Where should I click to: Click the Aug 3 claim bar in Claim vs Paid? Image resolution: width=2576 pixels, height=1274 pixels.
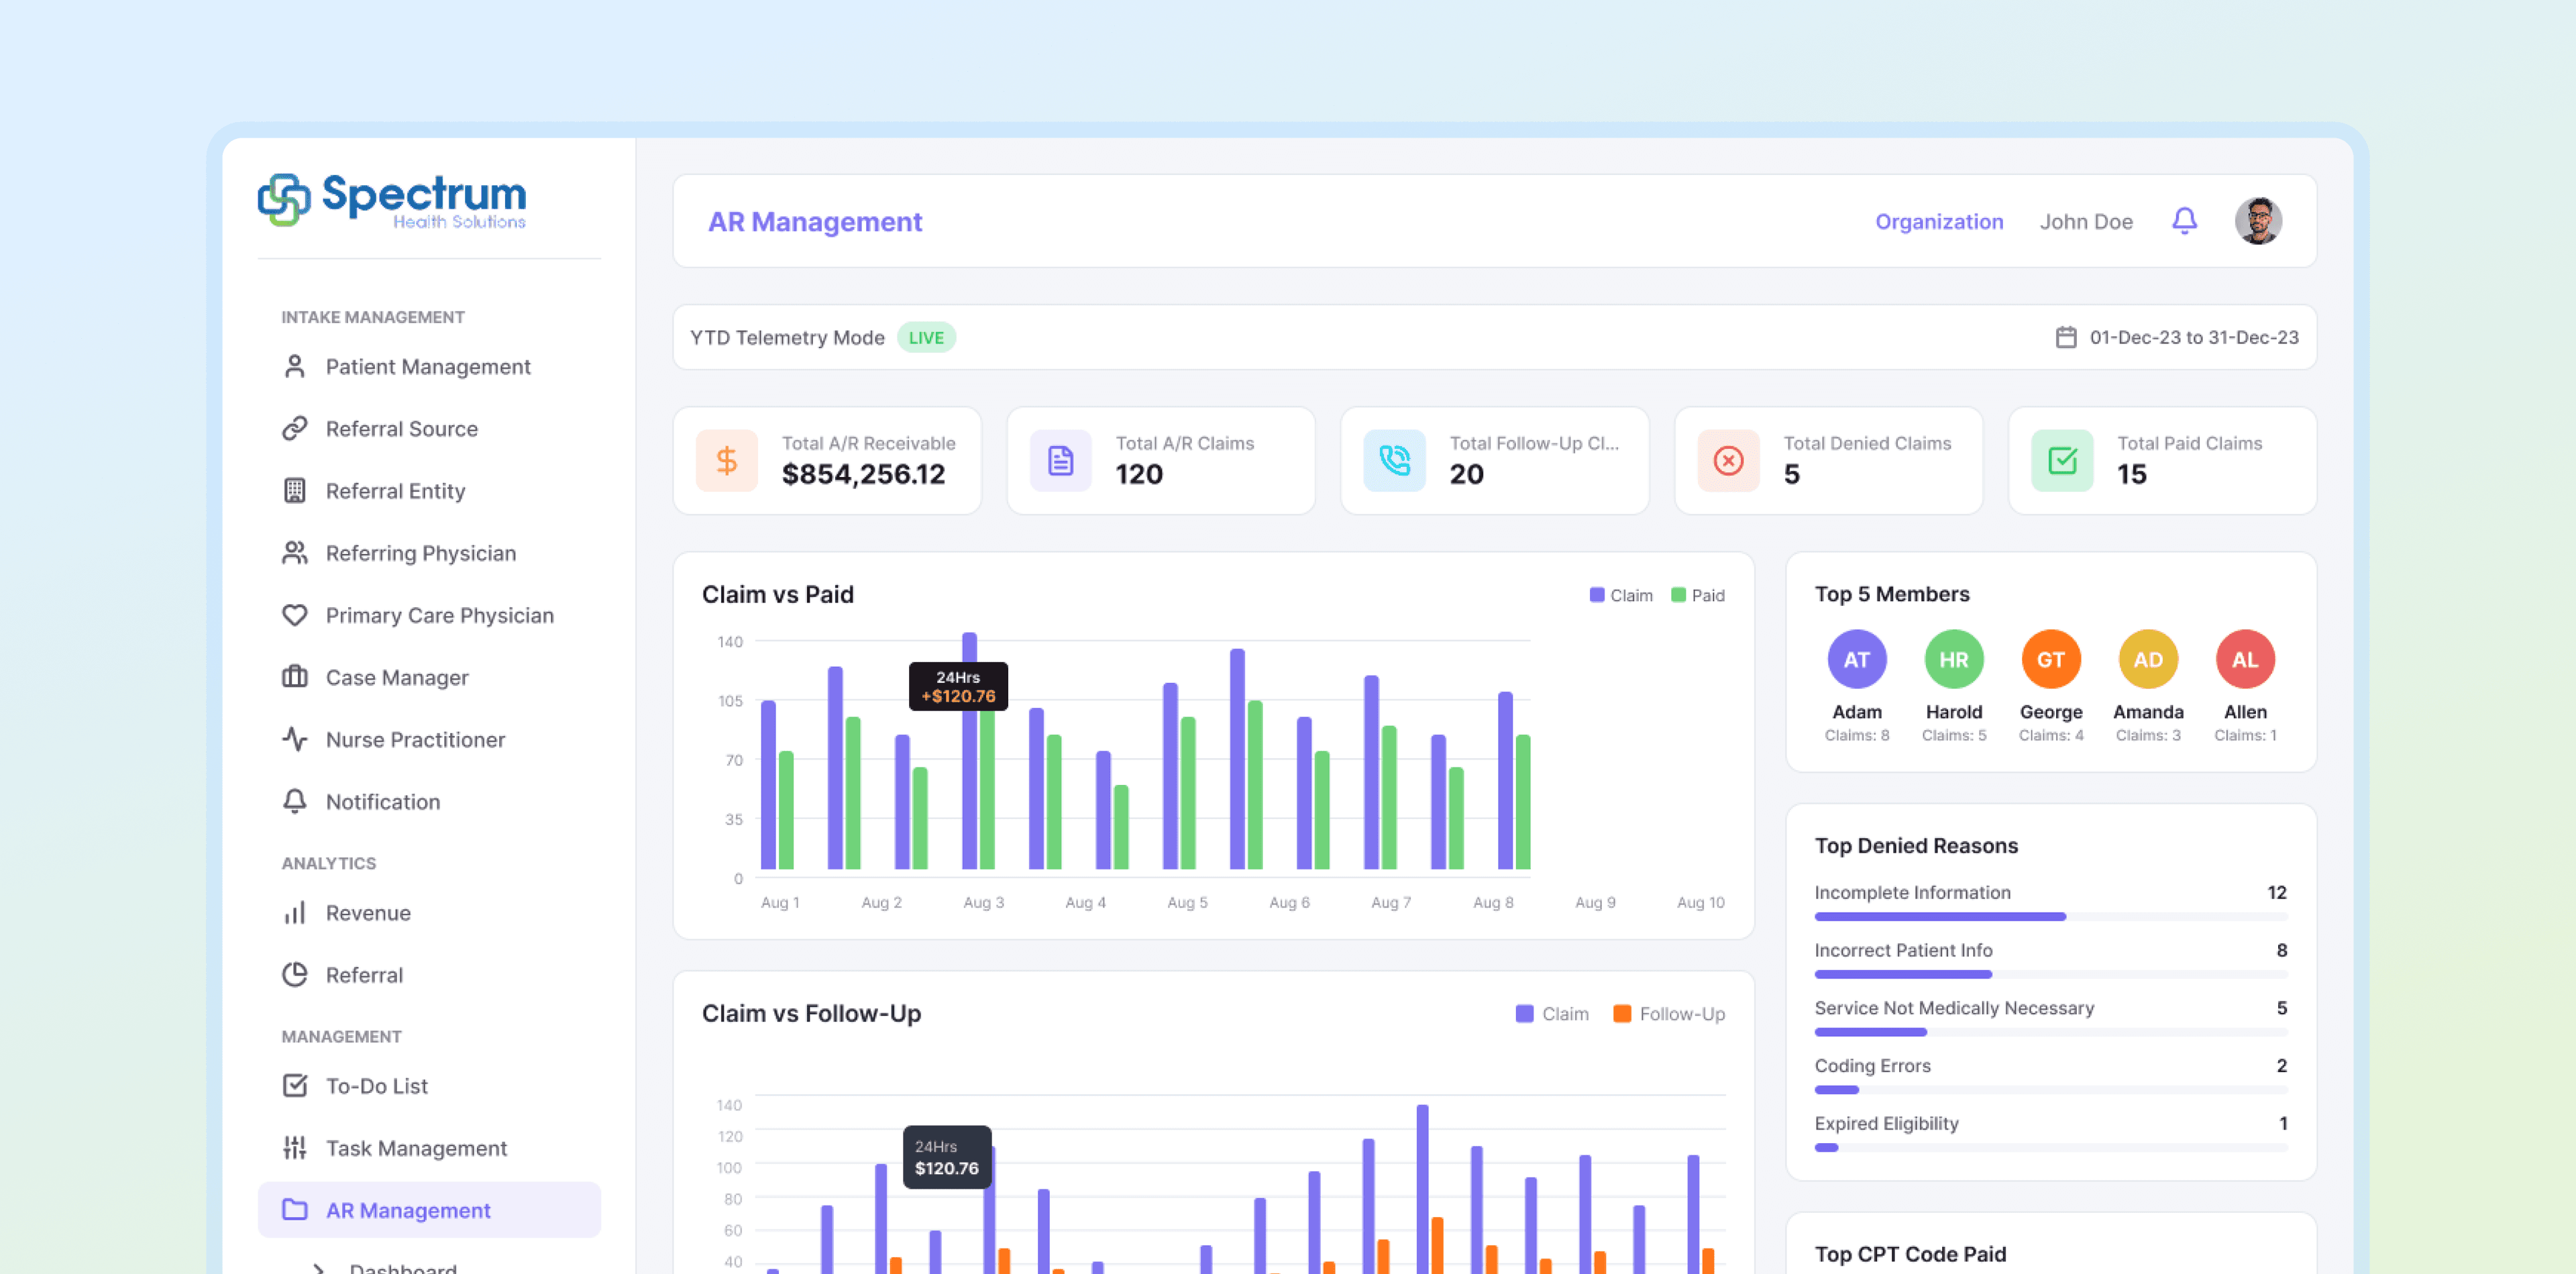coord(969,750)
